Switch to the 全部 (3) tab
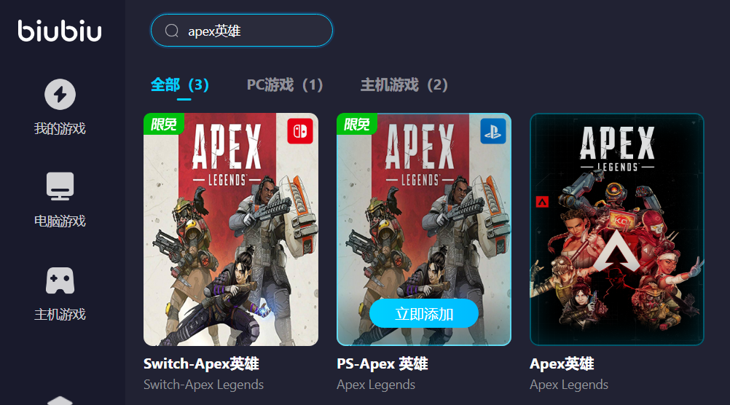The image size is (730, 405). pyautogui.click(x=180, y=84)
